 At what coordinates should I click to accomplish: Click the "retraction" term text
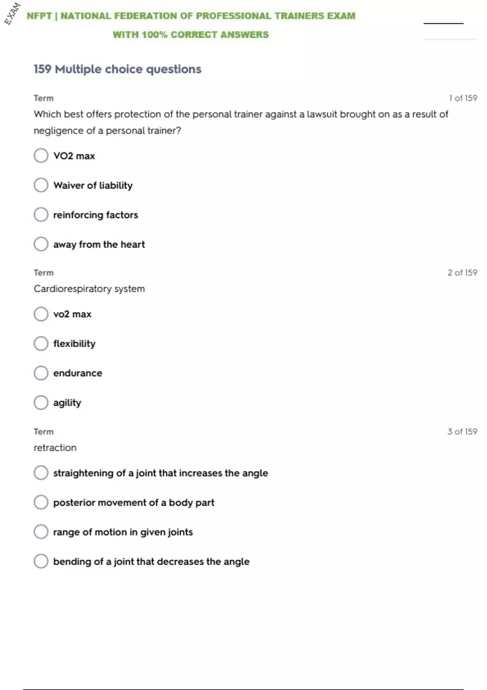[x=55, y=448]
